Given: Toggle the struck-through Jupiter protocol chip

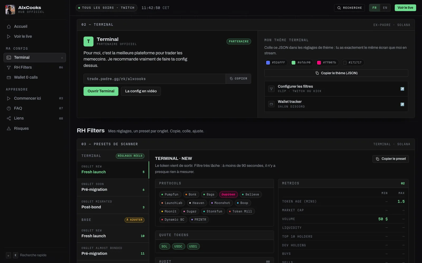Looking at the screenshot, I should [228, 194].
